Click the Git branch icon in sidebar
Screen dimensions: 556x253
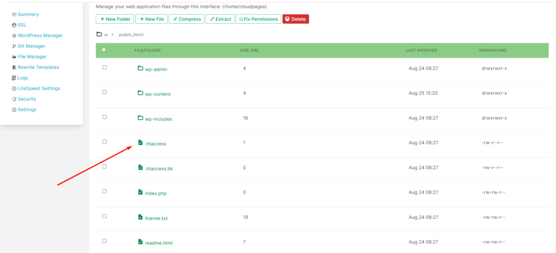(14, 47)
